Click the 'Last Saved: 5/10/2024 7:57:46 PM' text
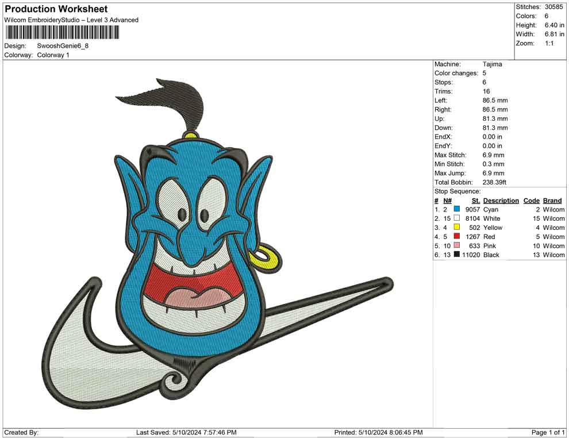Screen dimensions: 569x438 pos(187,432)
